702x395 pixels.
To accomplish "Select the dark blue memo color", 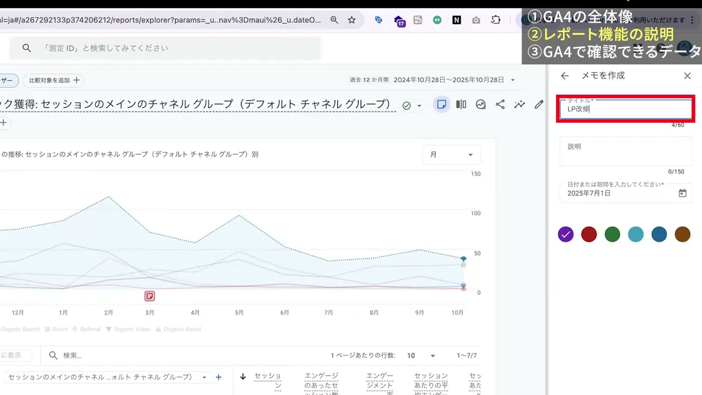I will [x=659, y=234].
